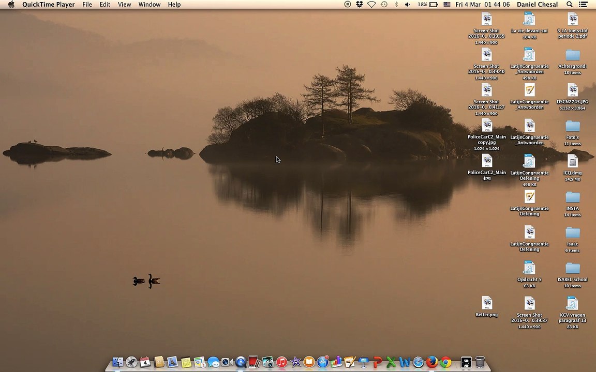Open the Window menu
This screenshot has height=372, width=596.
150,4
